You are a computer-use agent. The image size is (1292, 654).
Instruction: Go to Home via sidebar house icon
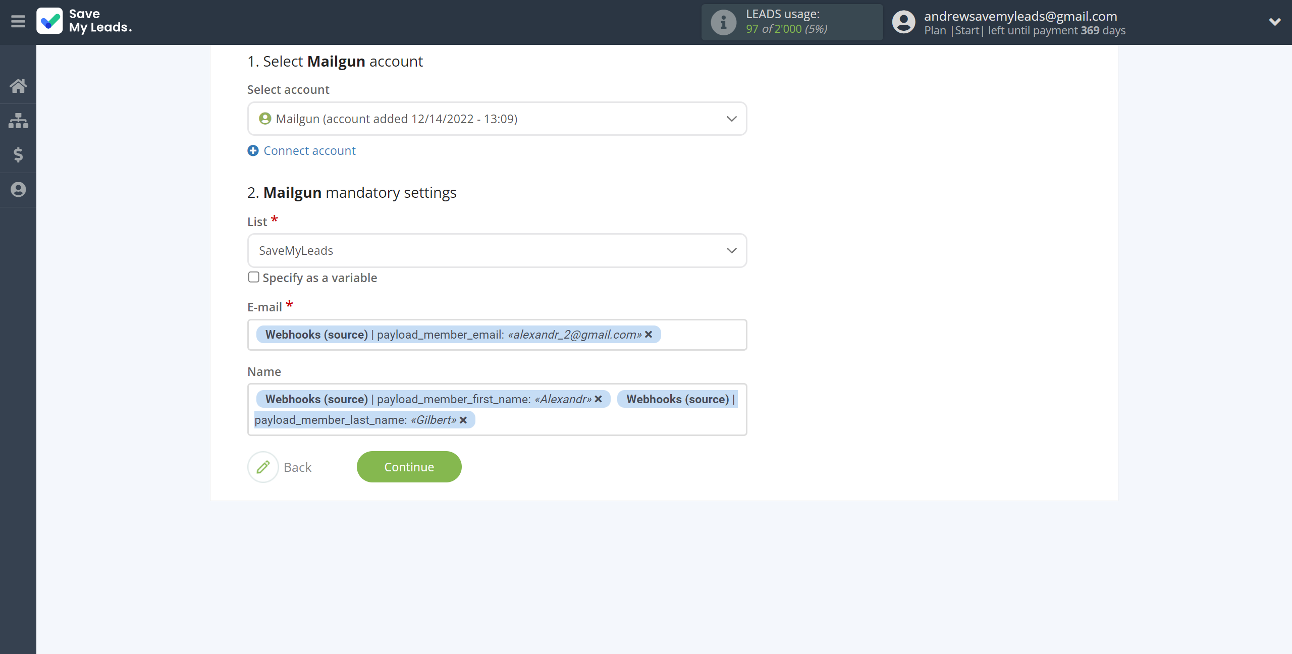[x=18, y=86]
